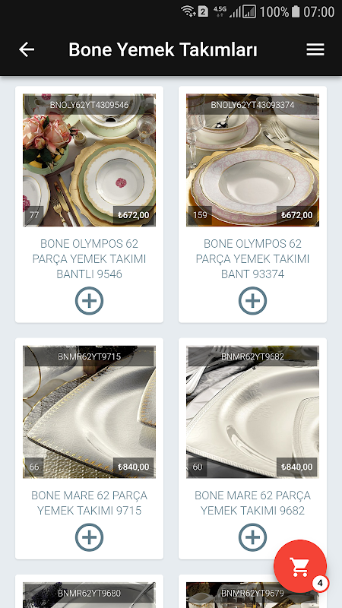Select the BONE MARE YEMEK TAKIMI 9682 title

(x=252, y=503)
